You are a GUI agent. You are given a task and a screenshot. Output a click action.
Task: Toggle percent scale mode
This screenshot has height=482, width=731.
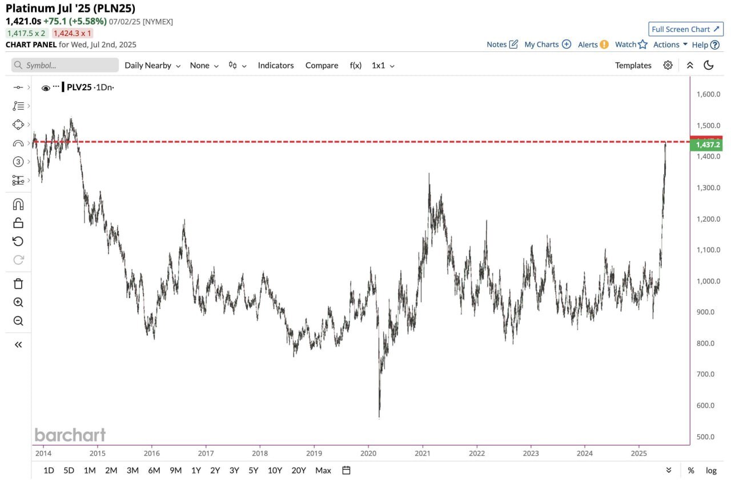(x=691, y=471)
